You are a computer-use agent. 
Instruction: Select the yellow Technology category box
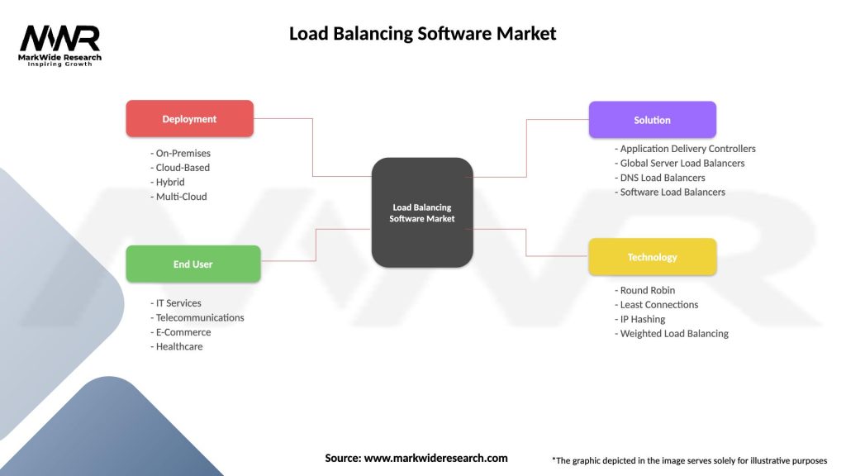(653, 257)
